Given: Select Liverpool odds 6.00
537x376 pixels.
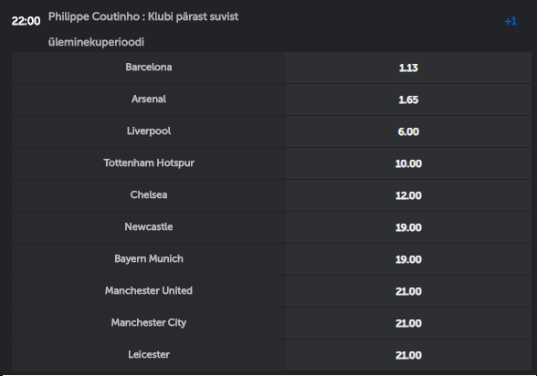Looking at the screenshot, I should [x=408, y=131].
